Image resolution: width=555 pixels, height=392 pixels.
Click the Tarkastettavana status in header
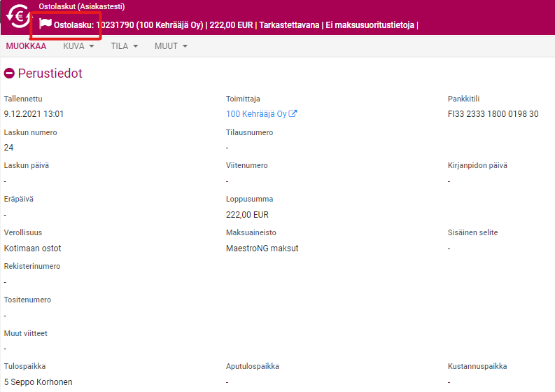tap(290, 25)
